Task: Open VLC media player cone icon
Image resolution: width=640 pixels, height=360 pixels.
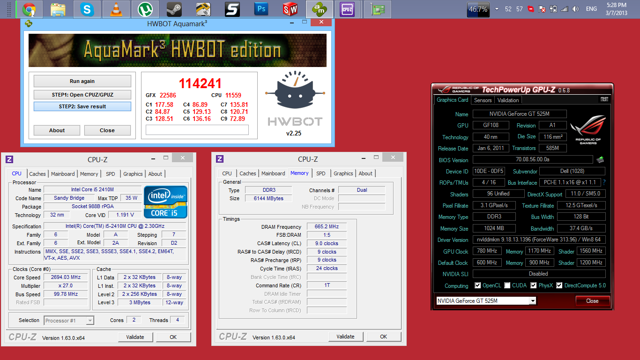Action: pyautogui.click(x=116, y=9)
